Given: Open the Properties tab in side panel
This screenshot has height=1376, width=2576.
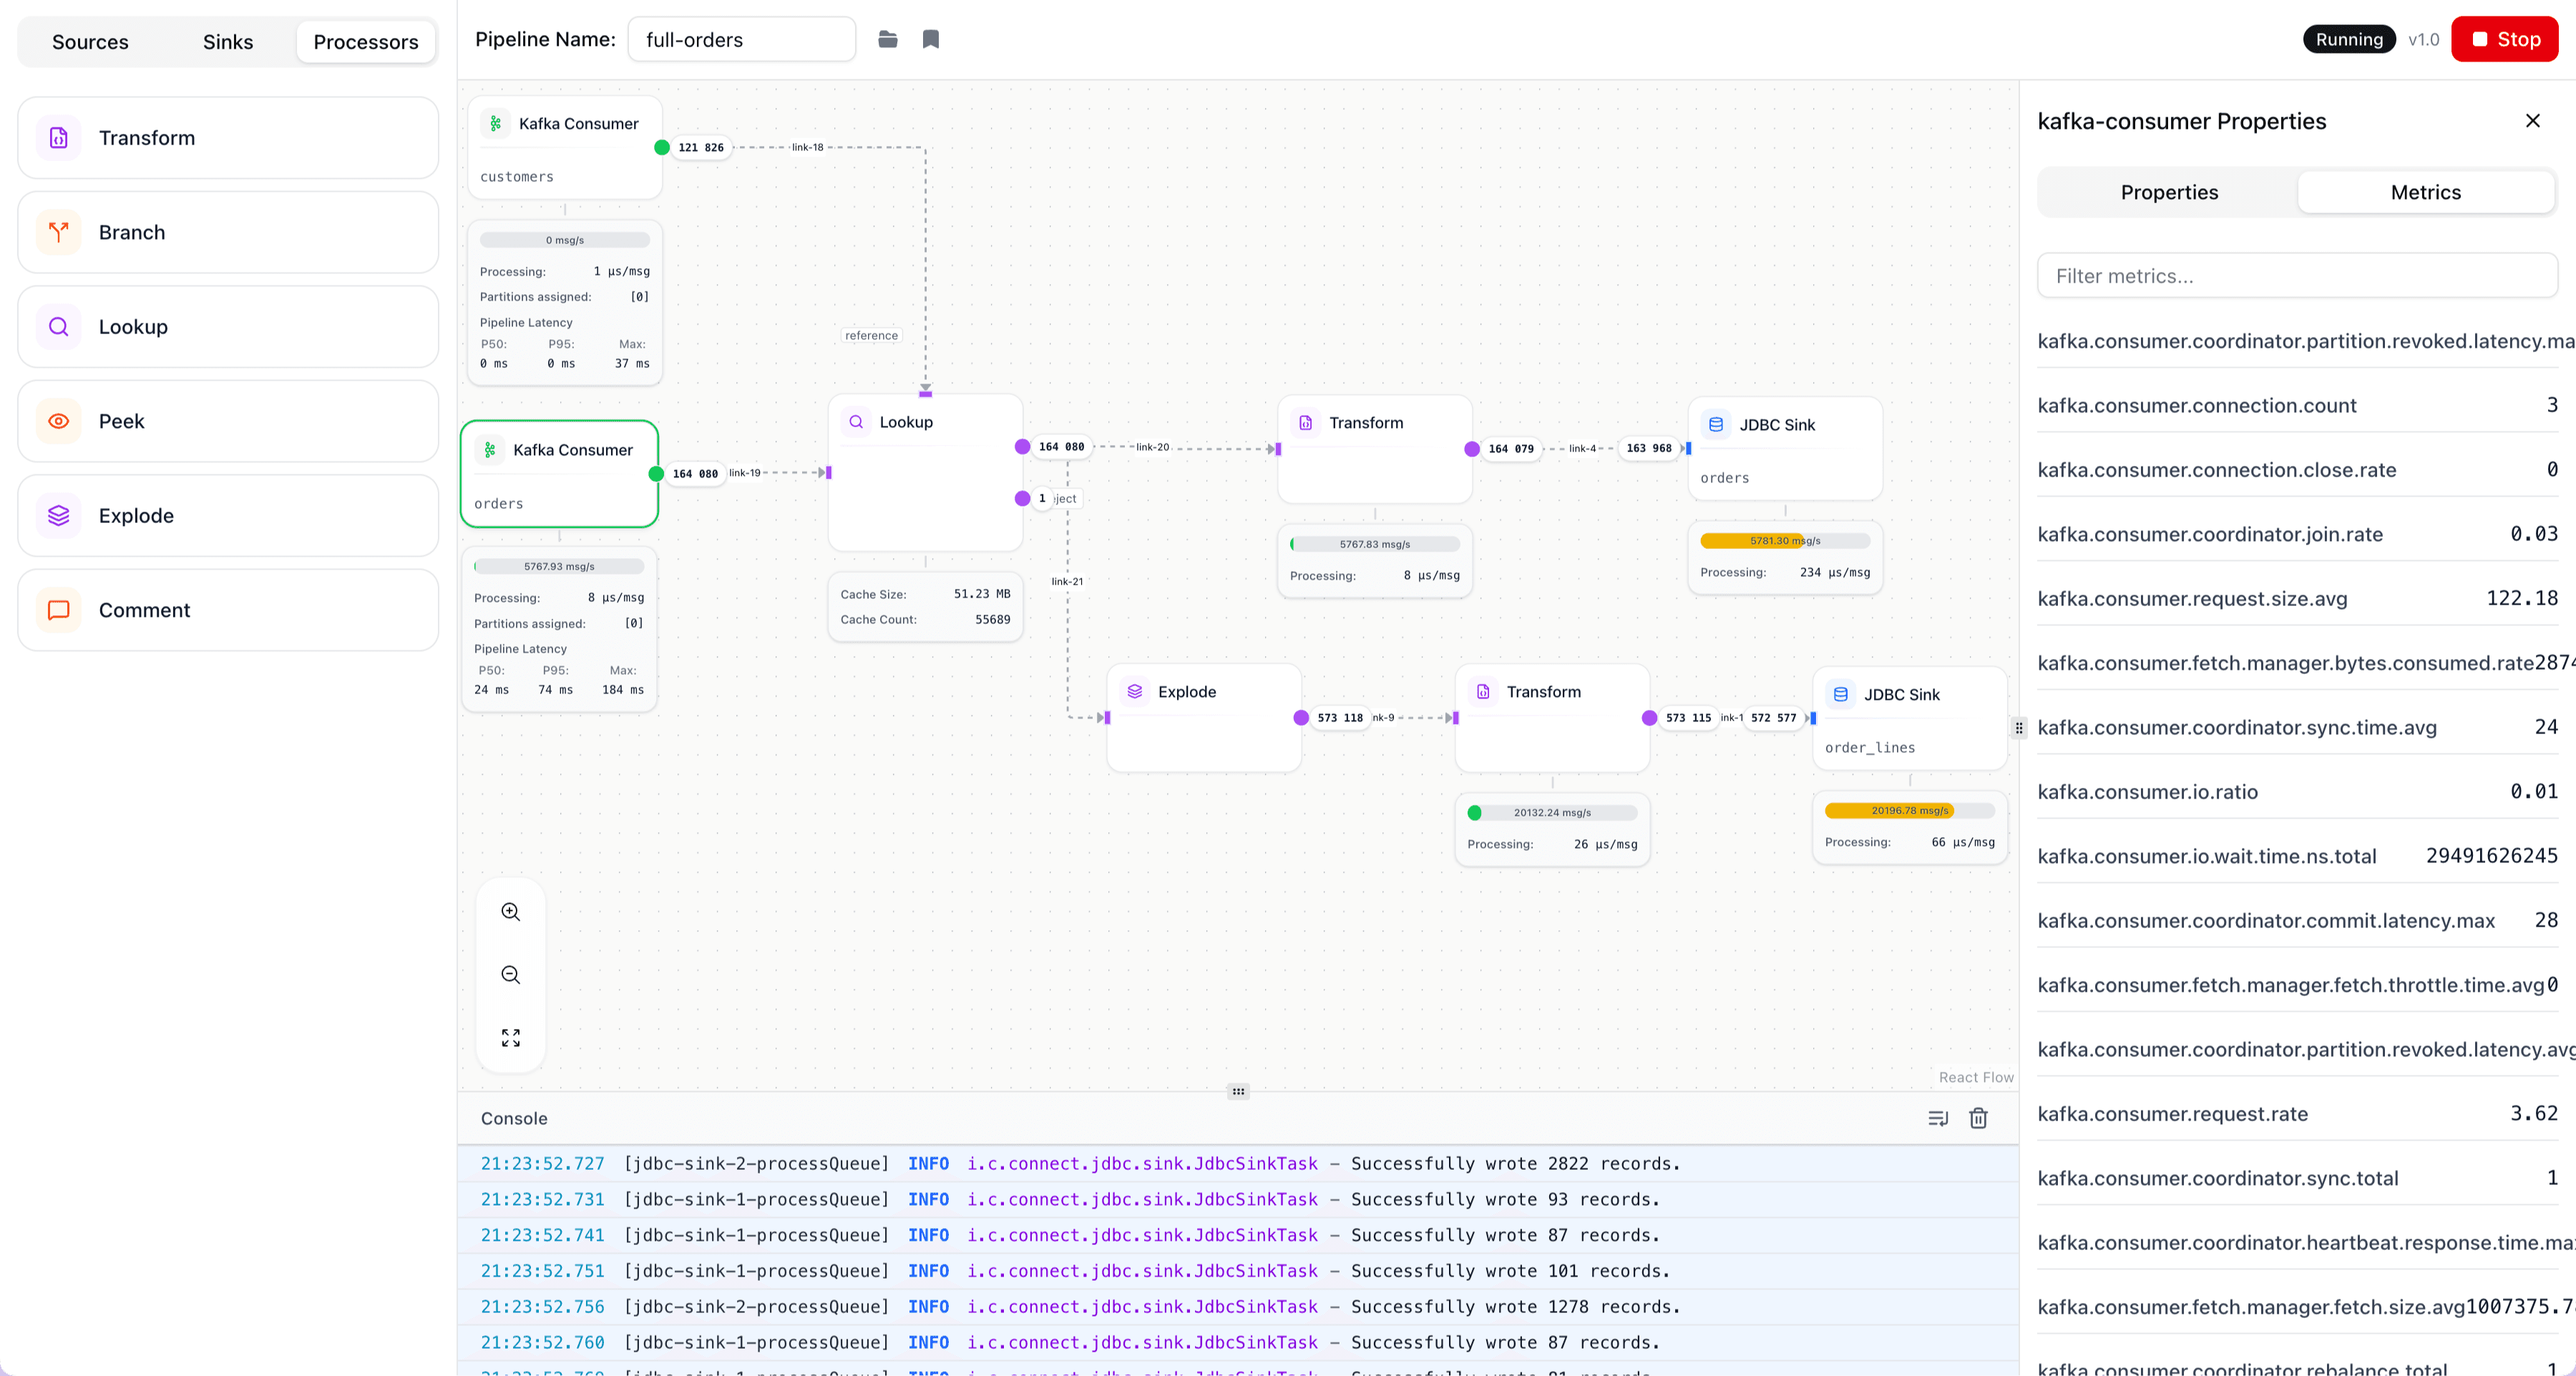Looking at the screenshot, I should click(x=2169, y=192).
